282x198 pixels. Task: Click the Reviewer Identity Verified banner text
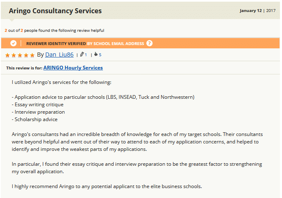click(56, 43)
